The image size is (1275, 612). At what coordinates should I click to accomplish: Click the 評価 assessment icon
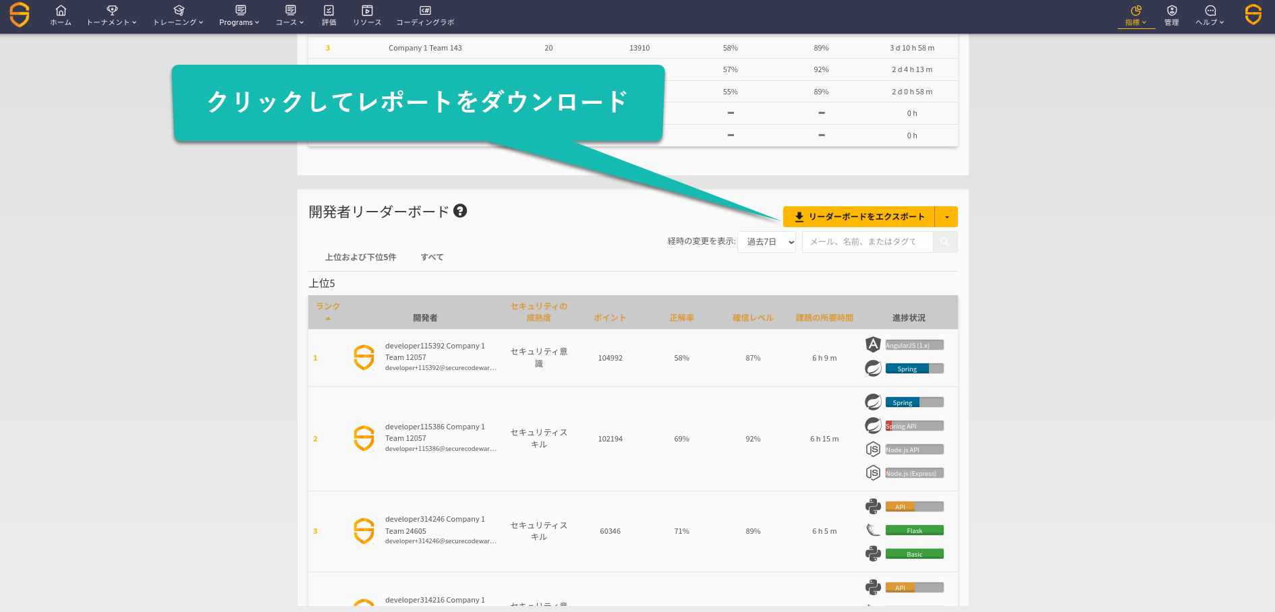click(x=329, y=16)
